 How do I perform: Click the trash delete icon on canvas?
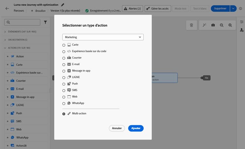[191, 25]
